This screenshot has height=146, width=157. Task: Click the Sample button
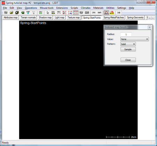128,49
